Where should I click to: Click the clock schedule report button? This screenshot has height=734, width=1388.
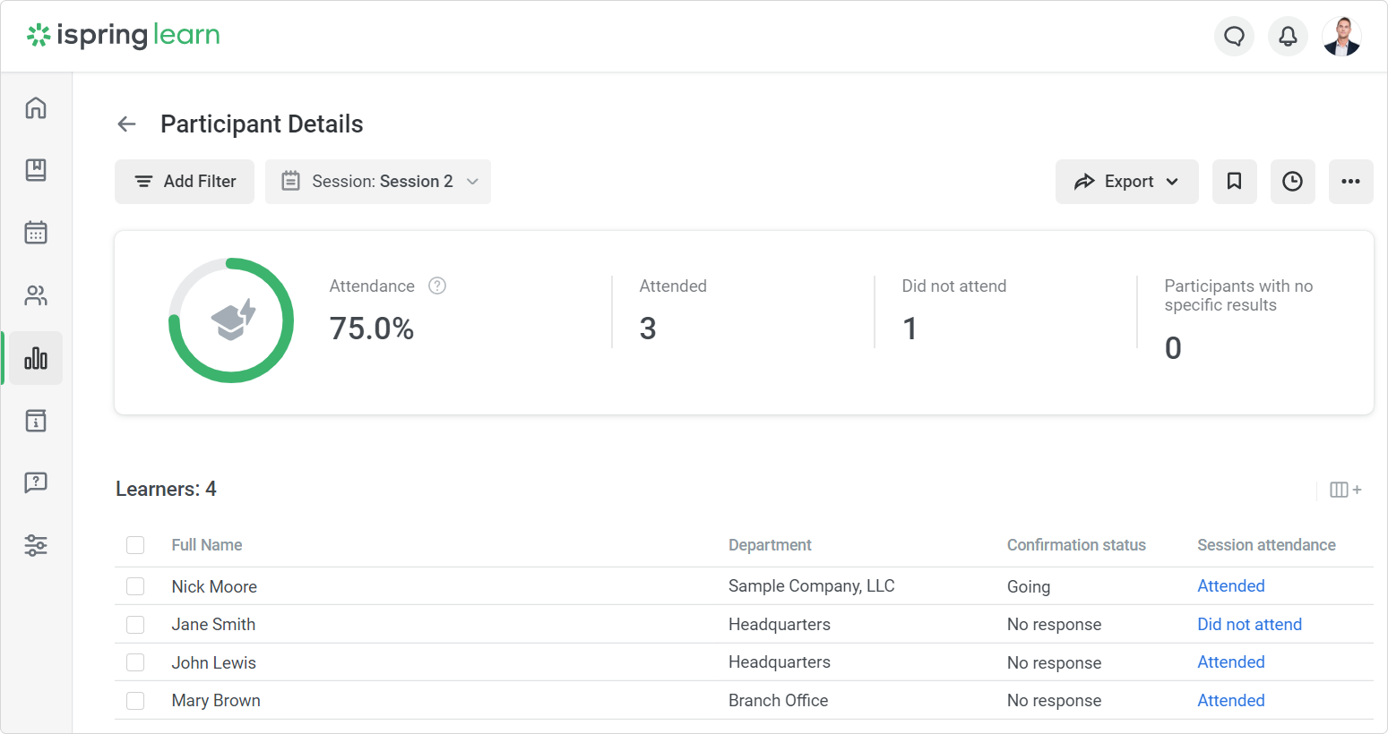[1293, 182]
